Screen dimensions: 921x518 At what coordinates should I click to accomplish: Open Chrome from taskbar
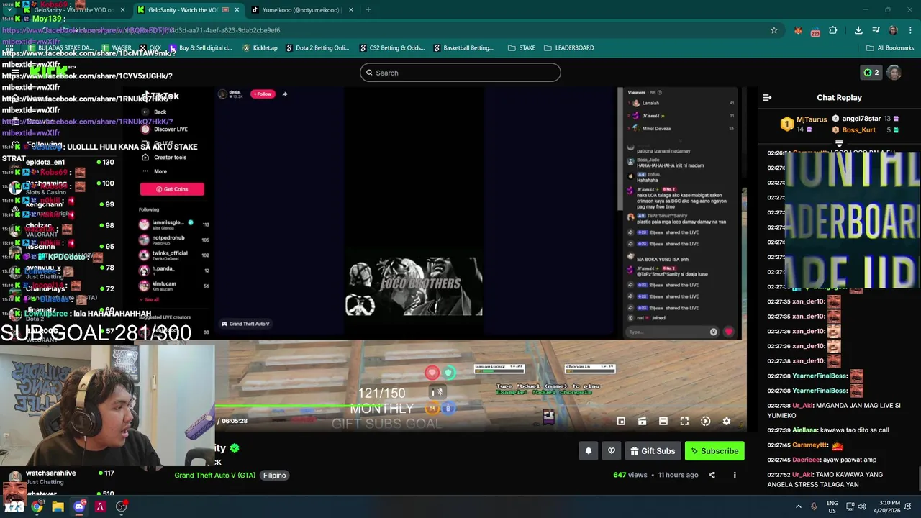point(37,506)
